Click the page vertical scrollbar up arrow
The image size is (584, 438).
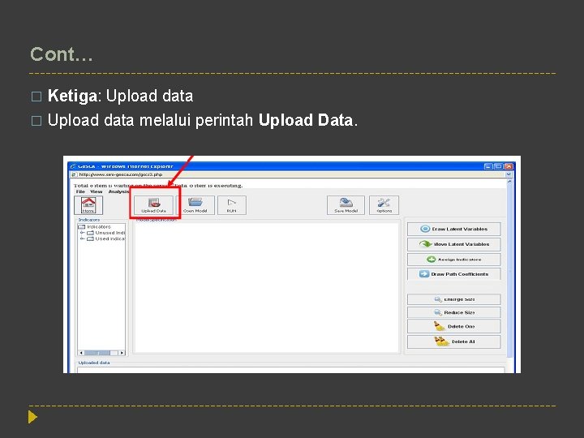pos(509,182)
